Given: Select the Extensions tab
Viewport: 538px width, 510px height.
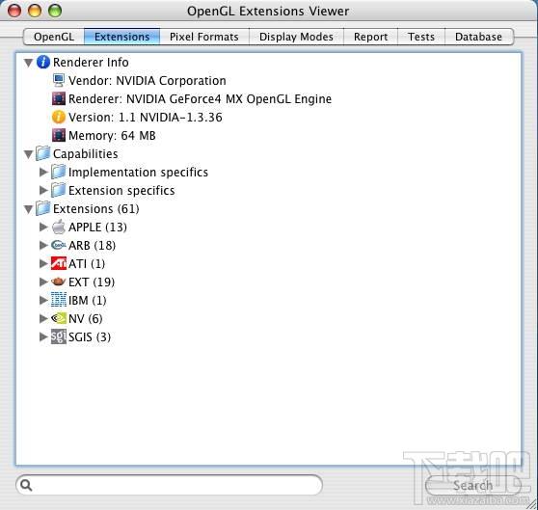Looking at the screenshot, I should (x=121, y=37).
